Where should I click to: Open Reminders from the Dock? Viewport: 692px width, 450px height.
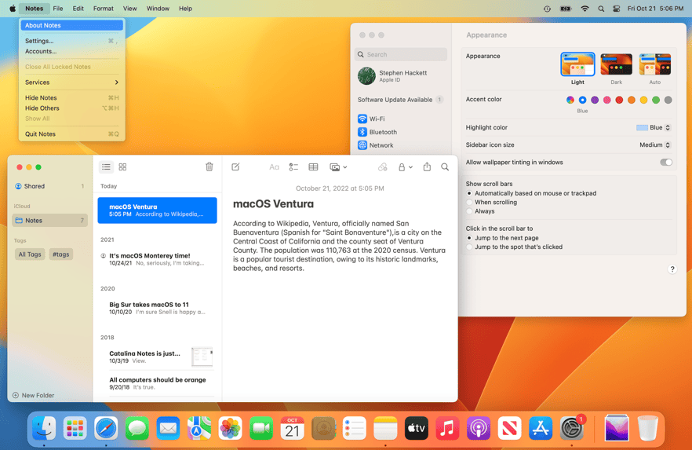tap(355, 428)
